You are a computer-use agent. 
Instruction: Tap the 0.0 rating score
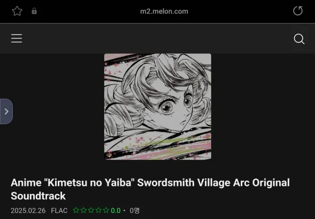[x=116, y=210]
